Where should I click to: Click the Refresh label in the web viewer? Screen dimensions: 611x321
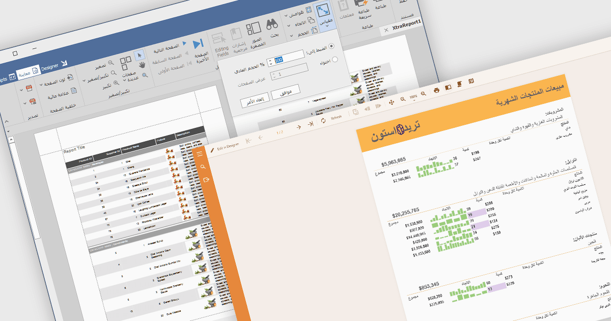tap(336, 118)
